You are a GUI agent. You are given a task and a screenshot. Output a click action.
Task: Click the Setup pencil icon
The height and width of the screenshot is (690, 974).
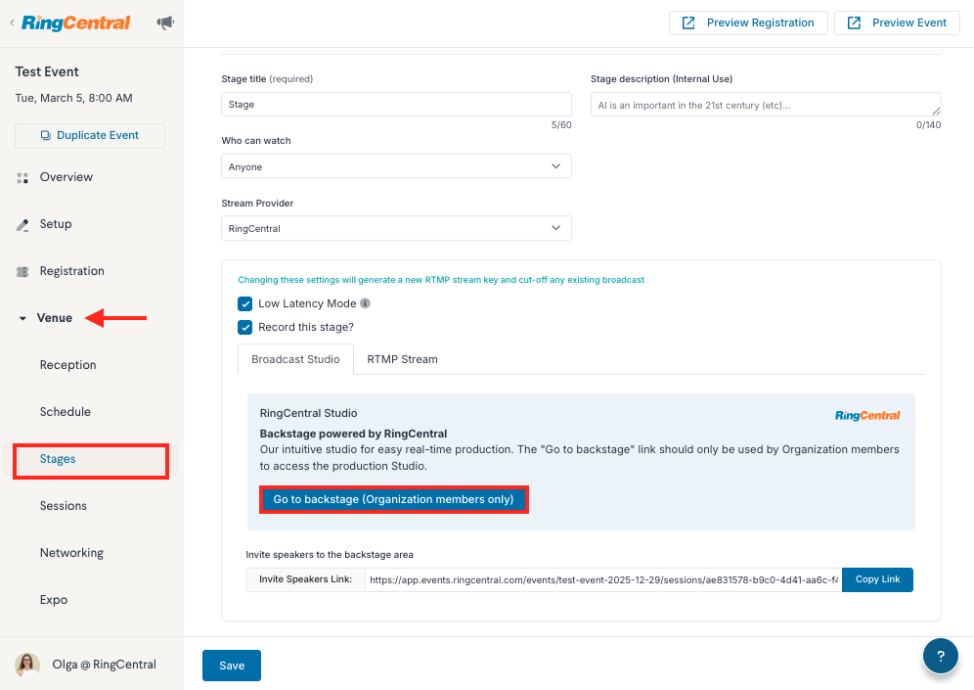pos(23,225)
